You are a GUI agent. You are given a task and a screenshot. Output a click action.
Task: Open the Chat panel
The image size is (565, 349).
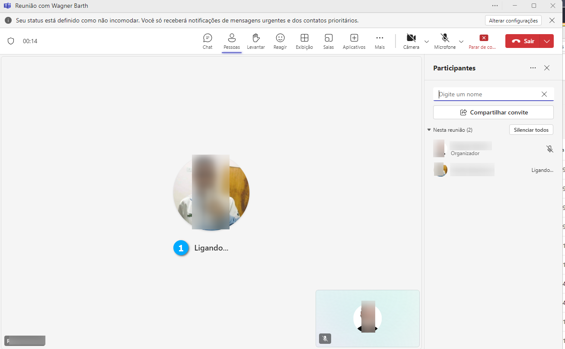207,41
